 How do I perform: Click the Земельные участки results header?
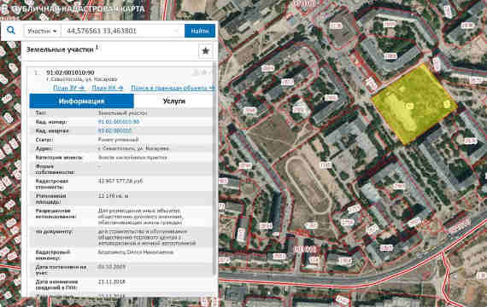tap(60, 49)
